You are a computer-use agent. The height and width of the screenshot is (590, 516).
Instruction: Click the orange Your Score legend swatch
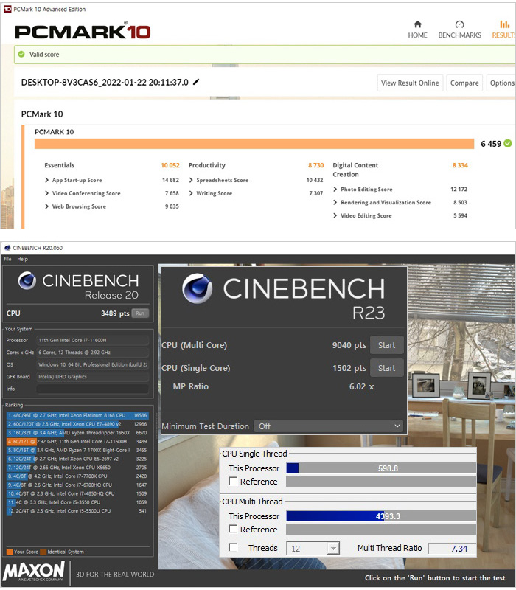click(x=10, y=552)
